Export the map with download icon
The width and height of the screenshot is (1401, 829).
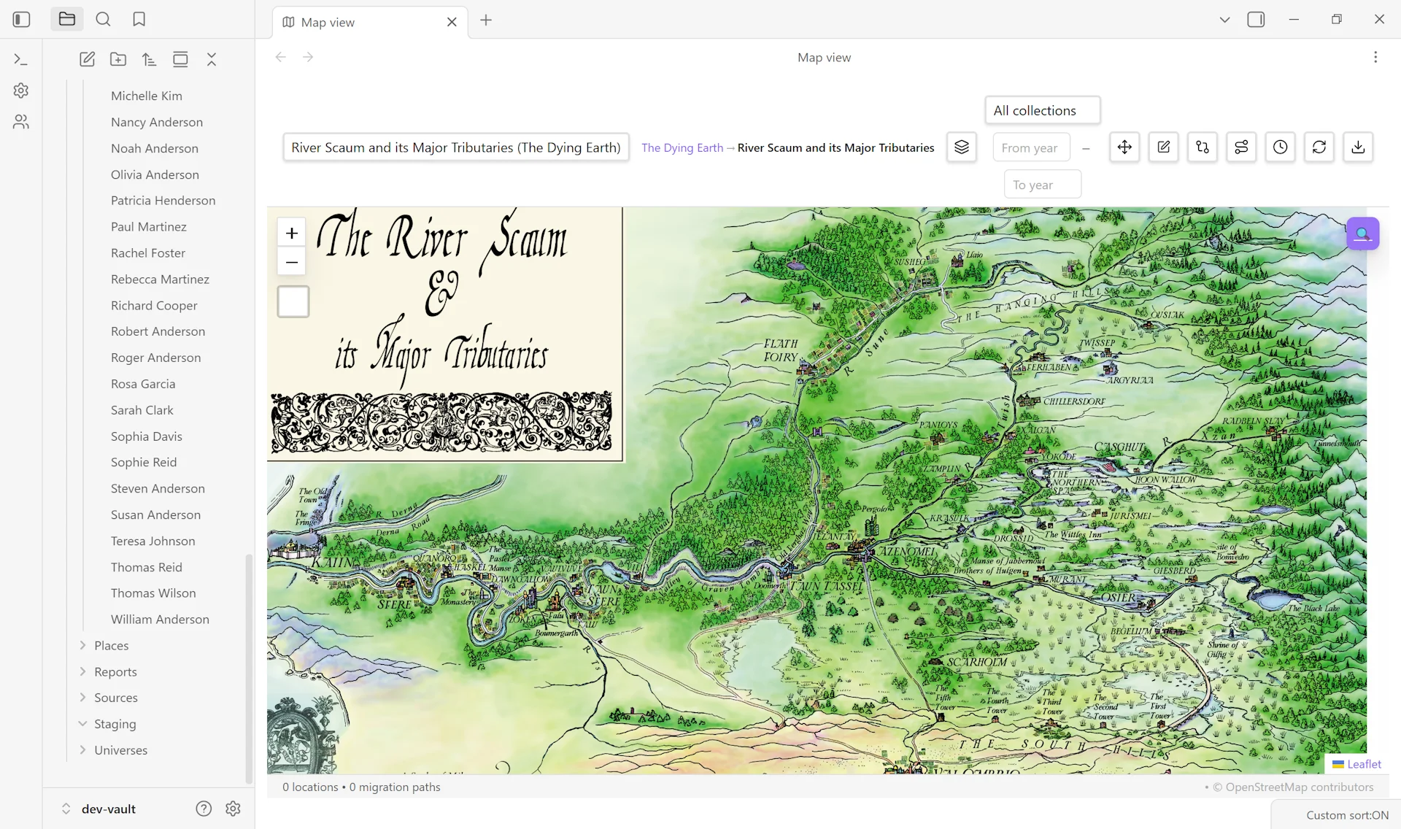1358,147
